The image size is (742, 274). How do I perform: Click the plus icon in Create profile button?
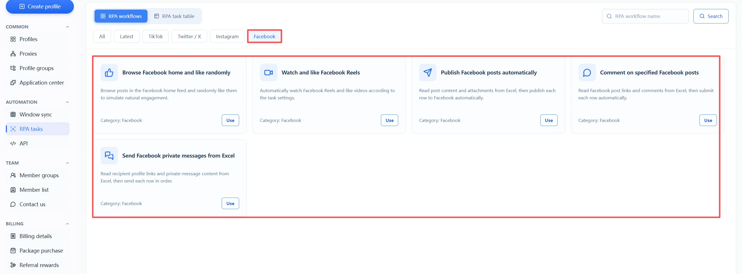(x=22, y=6)
